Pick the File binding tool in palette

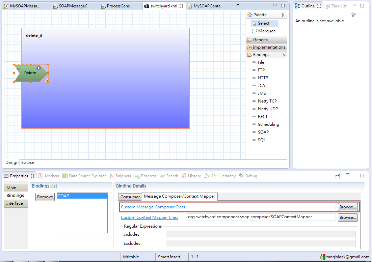point(258,62)
